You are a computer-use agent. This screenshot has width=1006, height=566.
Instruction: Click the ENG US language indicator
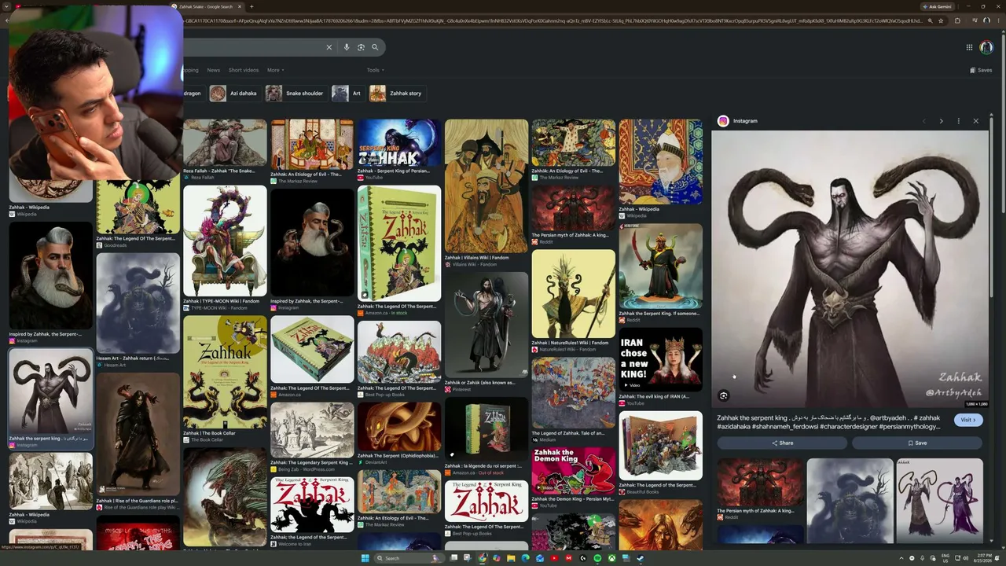point(945,558)
